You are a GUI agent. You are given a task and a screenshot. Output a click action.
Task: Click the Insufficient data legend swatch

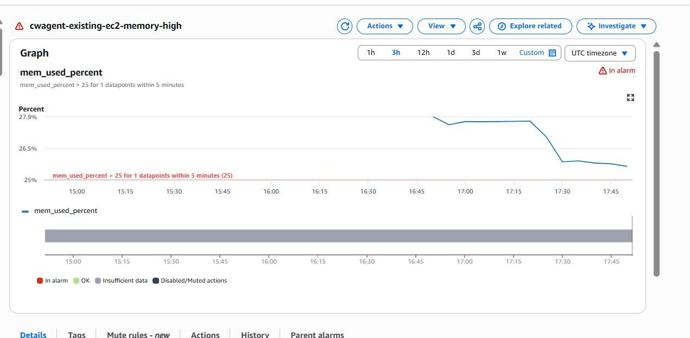pos(98,281)
